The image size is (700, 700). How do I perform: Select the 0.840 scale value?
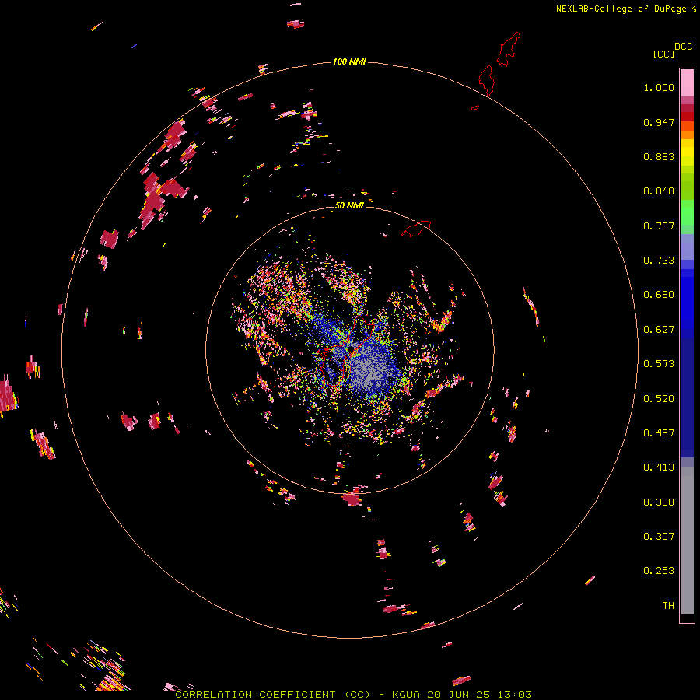(659, 191)
